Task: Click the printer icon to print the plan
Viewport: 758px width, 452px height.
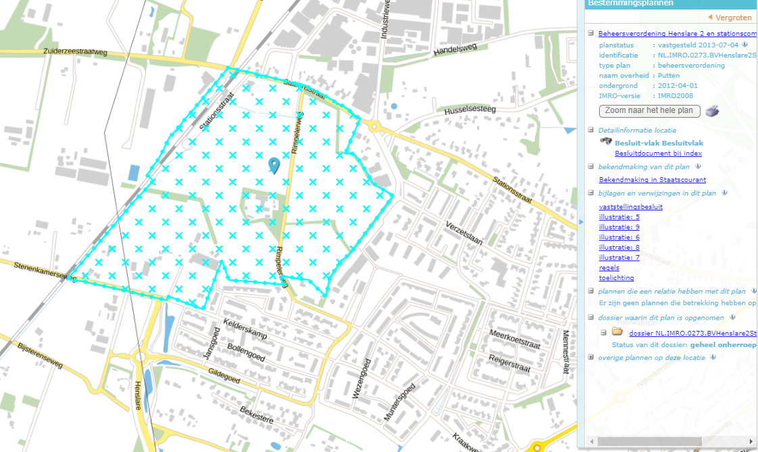Action: coord(711,111)
